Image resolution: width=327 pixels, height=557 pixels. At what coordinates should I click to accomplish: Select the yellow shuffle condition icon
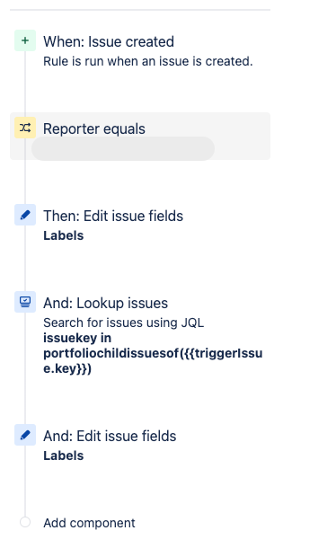[x=25, y=128]
